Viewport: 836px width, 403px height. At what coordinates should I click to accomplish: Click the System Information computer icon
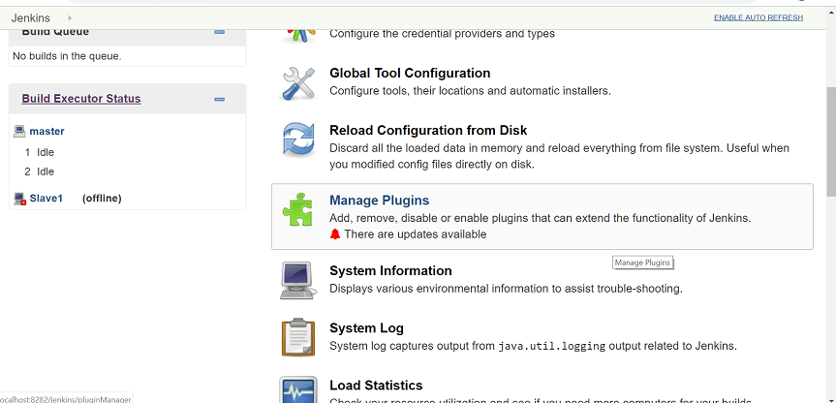(x=298, y=280)
